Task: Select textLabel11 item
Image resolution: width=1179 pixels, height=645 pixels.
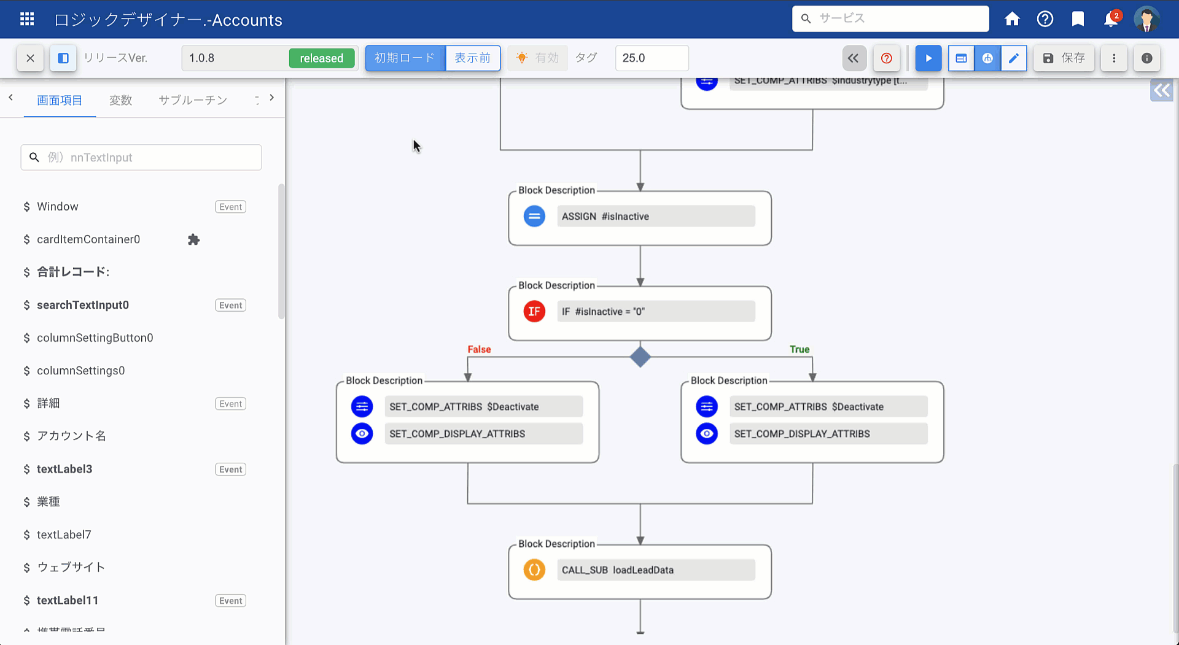Action: coord(68,600)
